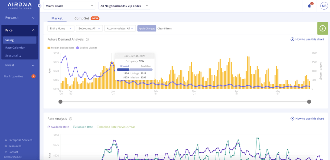Image resolution: width=330 pixels, height=160 pixels.
Task: Click the ©2020 AirDNA 8.1.3 version text
Action: pyautogui.click(x=13, y=157)
